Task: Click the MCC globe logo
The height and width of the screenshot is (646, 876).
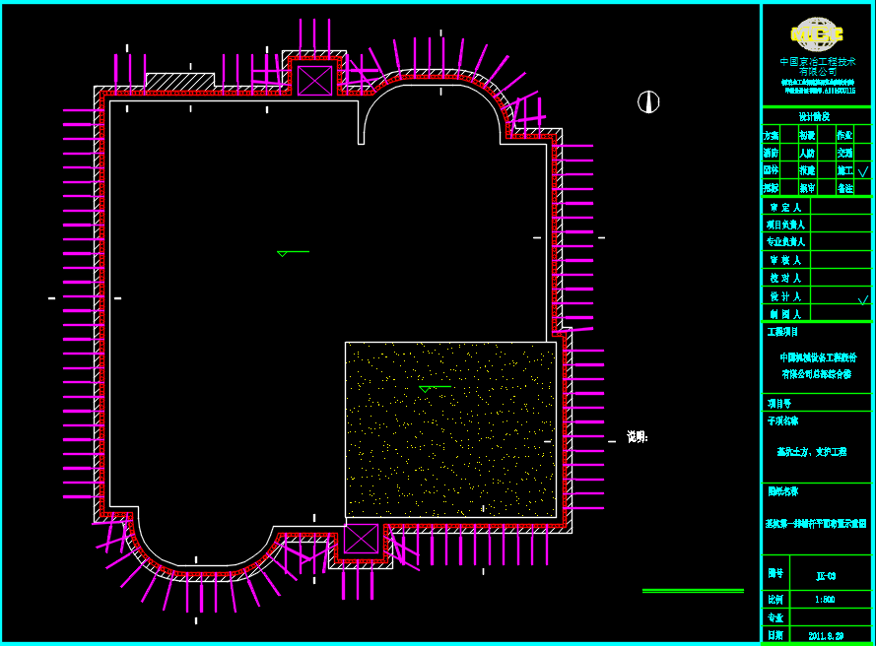Action: click(817, 34)
